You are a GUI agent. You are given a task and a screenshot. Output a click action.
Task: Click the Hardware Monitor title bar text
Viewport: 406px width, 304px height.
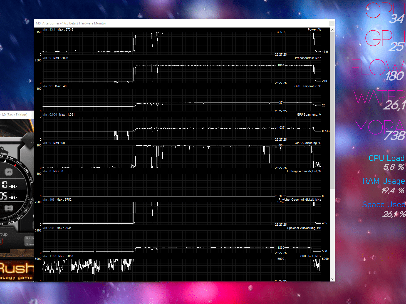point(71,23)
